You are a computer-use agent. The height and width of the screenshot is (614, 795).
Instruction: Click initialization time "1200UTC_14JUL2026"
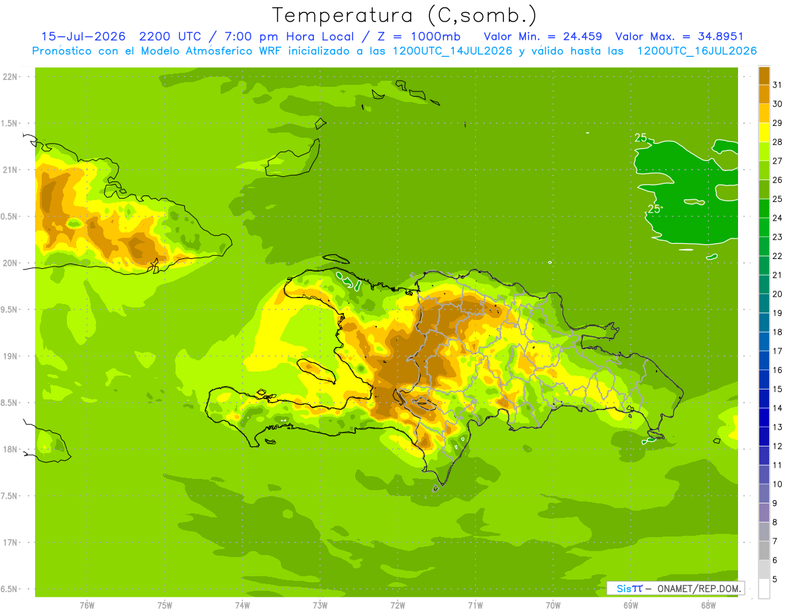pos(452,51)
